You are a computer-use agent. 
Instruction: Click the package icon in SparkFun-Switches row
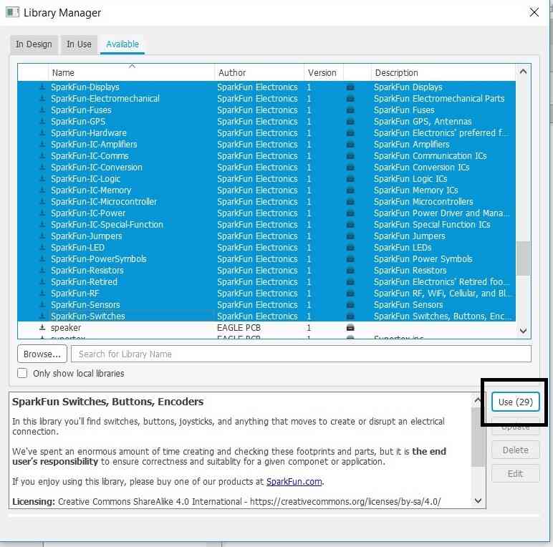pyautogui.click(x=350, y=316)
